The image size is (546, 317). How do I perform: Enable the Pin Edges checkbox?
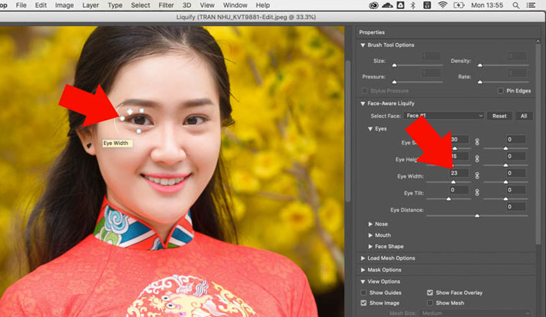(500, 90)
